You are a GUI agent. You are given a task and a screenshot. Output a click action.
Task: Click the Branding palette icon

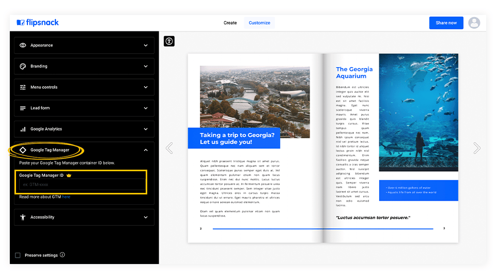coord(23,67)
